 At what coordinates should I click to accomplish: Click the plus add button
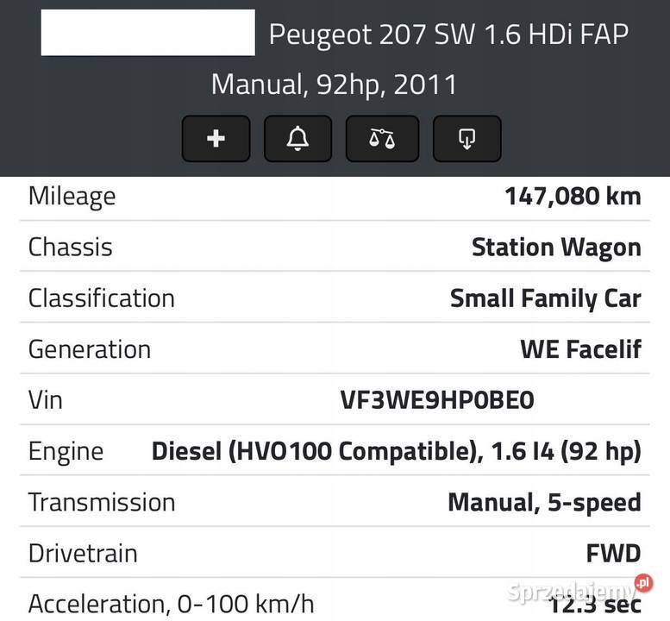[x=216, y=138]
